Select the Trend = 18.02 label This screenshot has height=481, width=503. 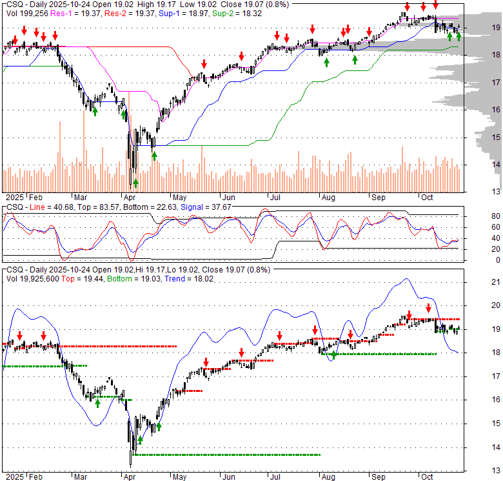pos(189,279)
